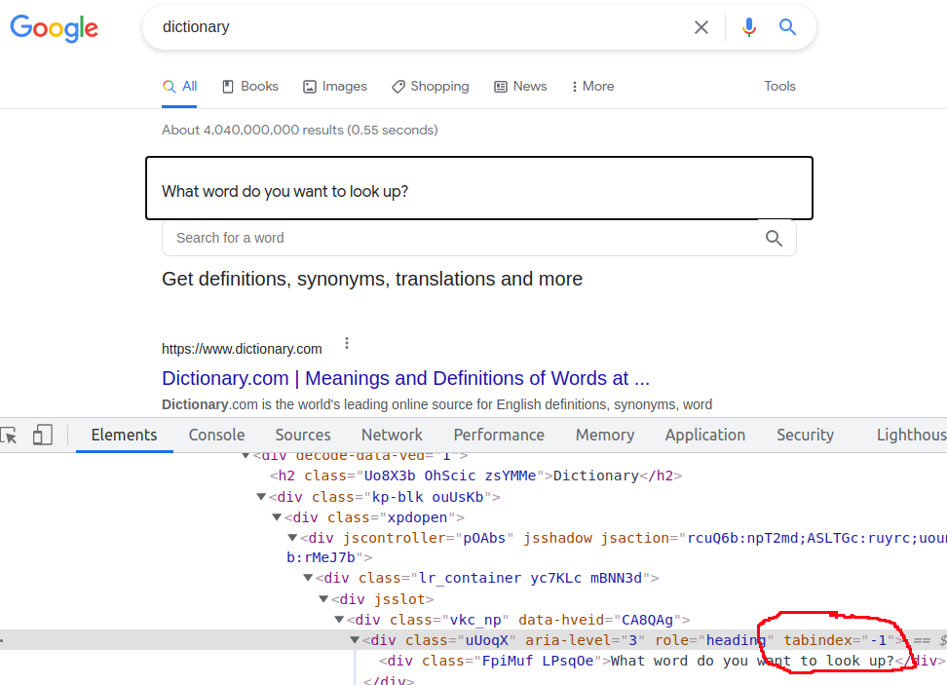
Task: Collapse the div class lr_container node
Action: tap(308, 578)
